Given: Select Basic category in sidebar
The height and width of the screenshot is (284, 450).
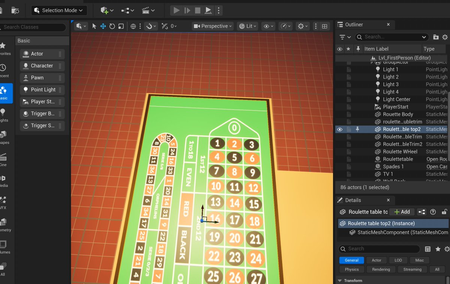Looking at the screenshot, I should (x=4, y=93).
